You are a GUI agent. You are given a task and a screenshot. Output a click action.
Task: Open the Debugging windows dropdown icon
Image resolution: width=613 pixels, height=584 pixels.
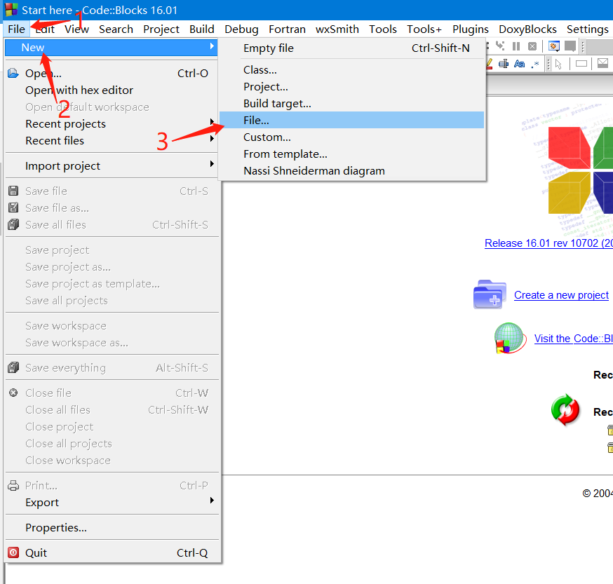coord(553,46)
